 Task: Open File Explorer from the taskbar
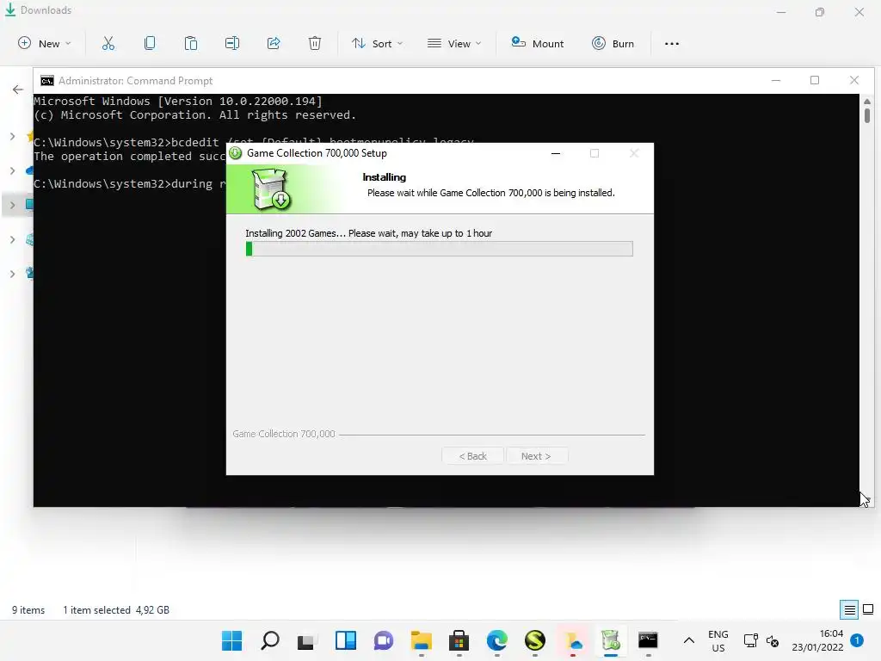422,640
